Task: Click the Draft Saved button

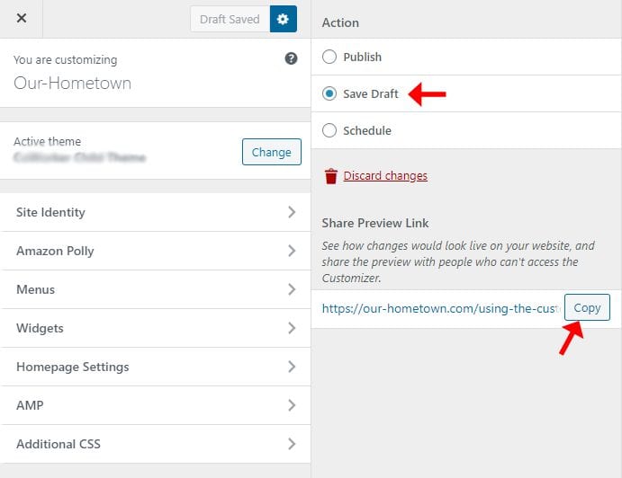Action: click(x=230, y=19)
